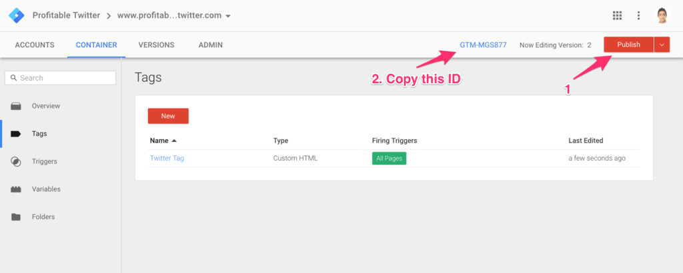Click the Last Edited column header
Viewport: 683px width, 273px height.
586,141
